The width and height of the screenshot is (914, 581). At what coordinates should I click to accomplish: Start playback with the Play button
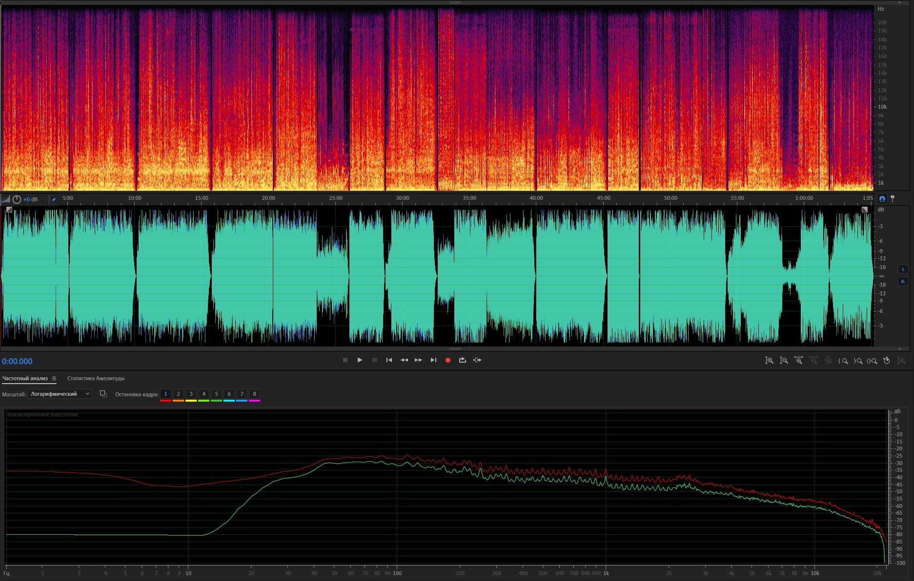coord(360,360)
